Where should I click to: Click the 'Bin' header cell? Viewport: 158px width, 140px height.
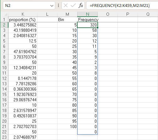click(x=67, y=20)
